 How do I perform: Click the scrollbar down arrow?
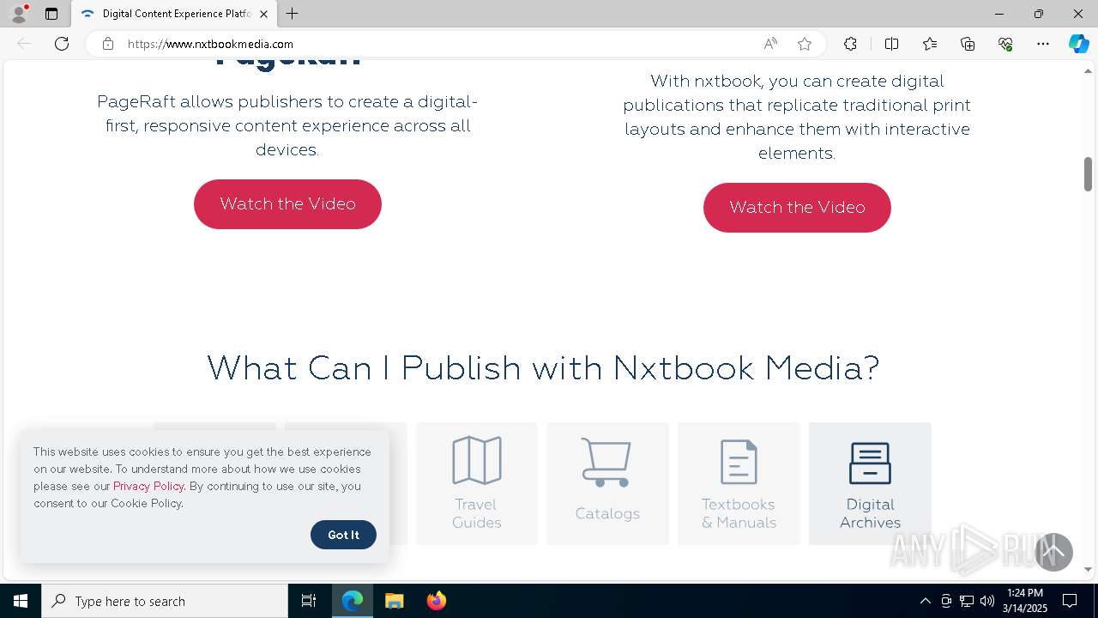tap(1088, 569)
